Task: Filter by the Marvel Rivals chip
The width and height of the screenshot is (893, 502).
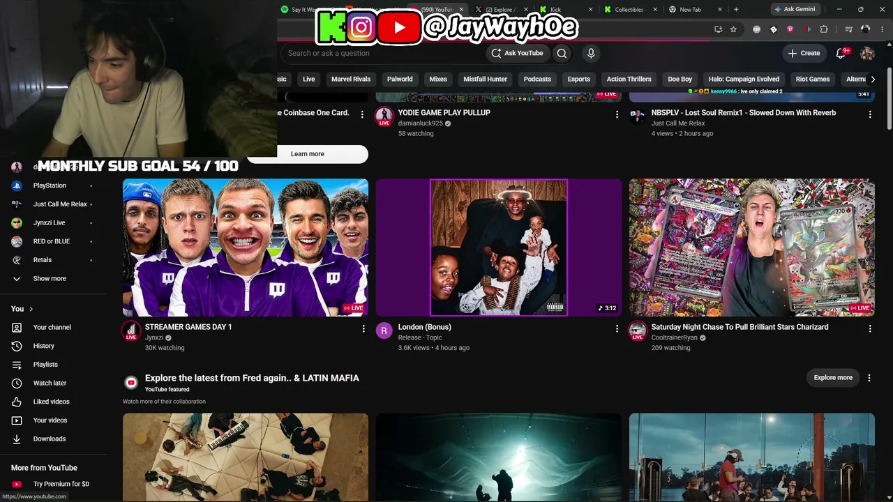Action: coord(351,79)
